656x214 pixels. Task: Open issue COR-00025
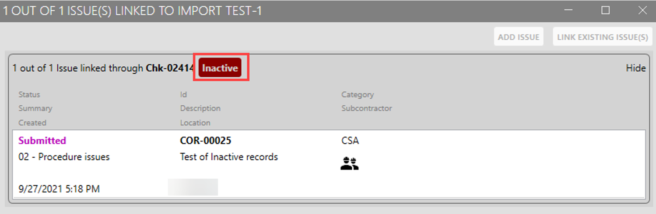(x=206, y=141)
